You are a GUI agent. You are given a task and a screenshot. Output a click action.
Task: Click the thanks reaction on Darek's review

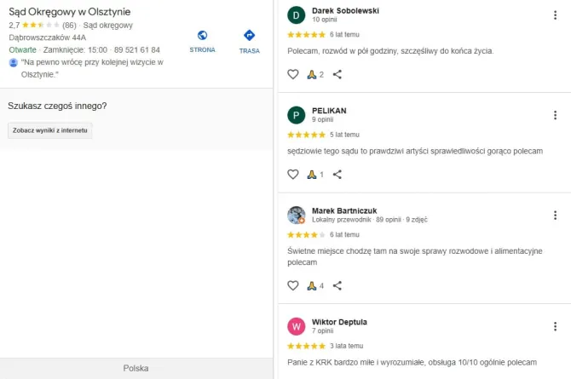[x=313, y=75]
